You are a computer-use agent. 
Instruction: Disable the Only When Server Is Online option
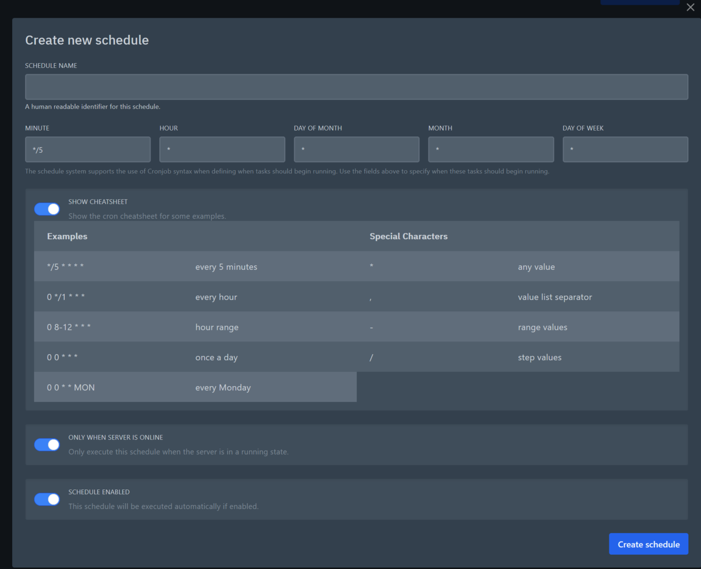tap(47, 444)
